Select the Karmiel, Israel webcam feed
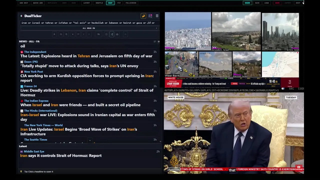This screenshot has height=180, width=320. click(x=247, y=64)
